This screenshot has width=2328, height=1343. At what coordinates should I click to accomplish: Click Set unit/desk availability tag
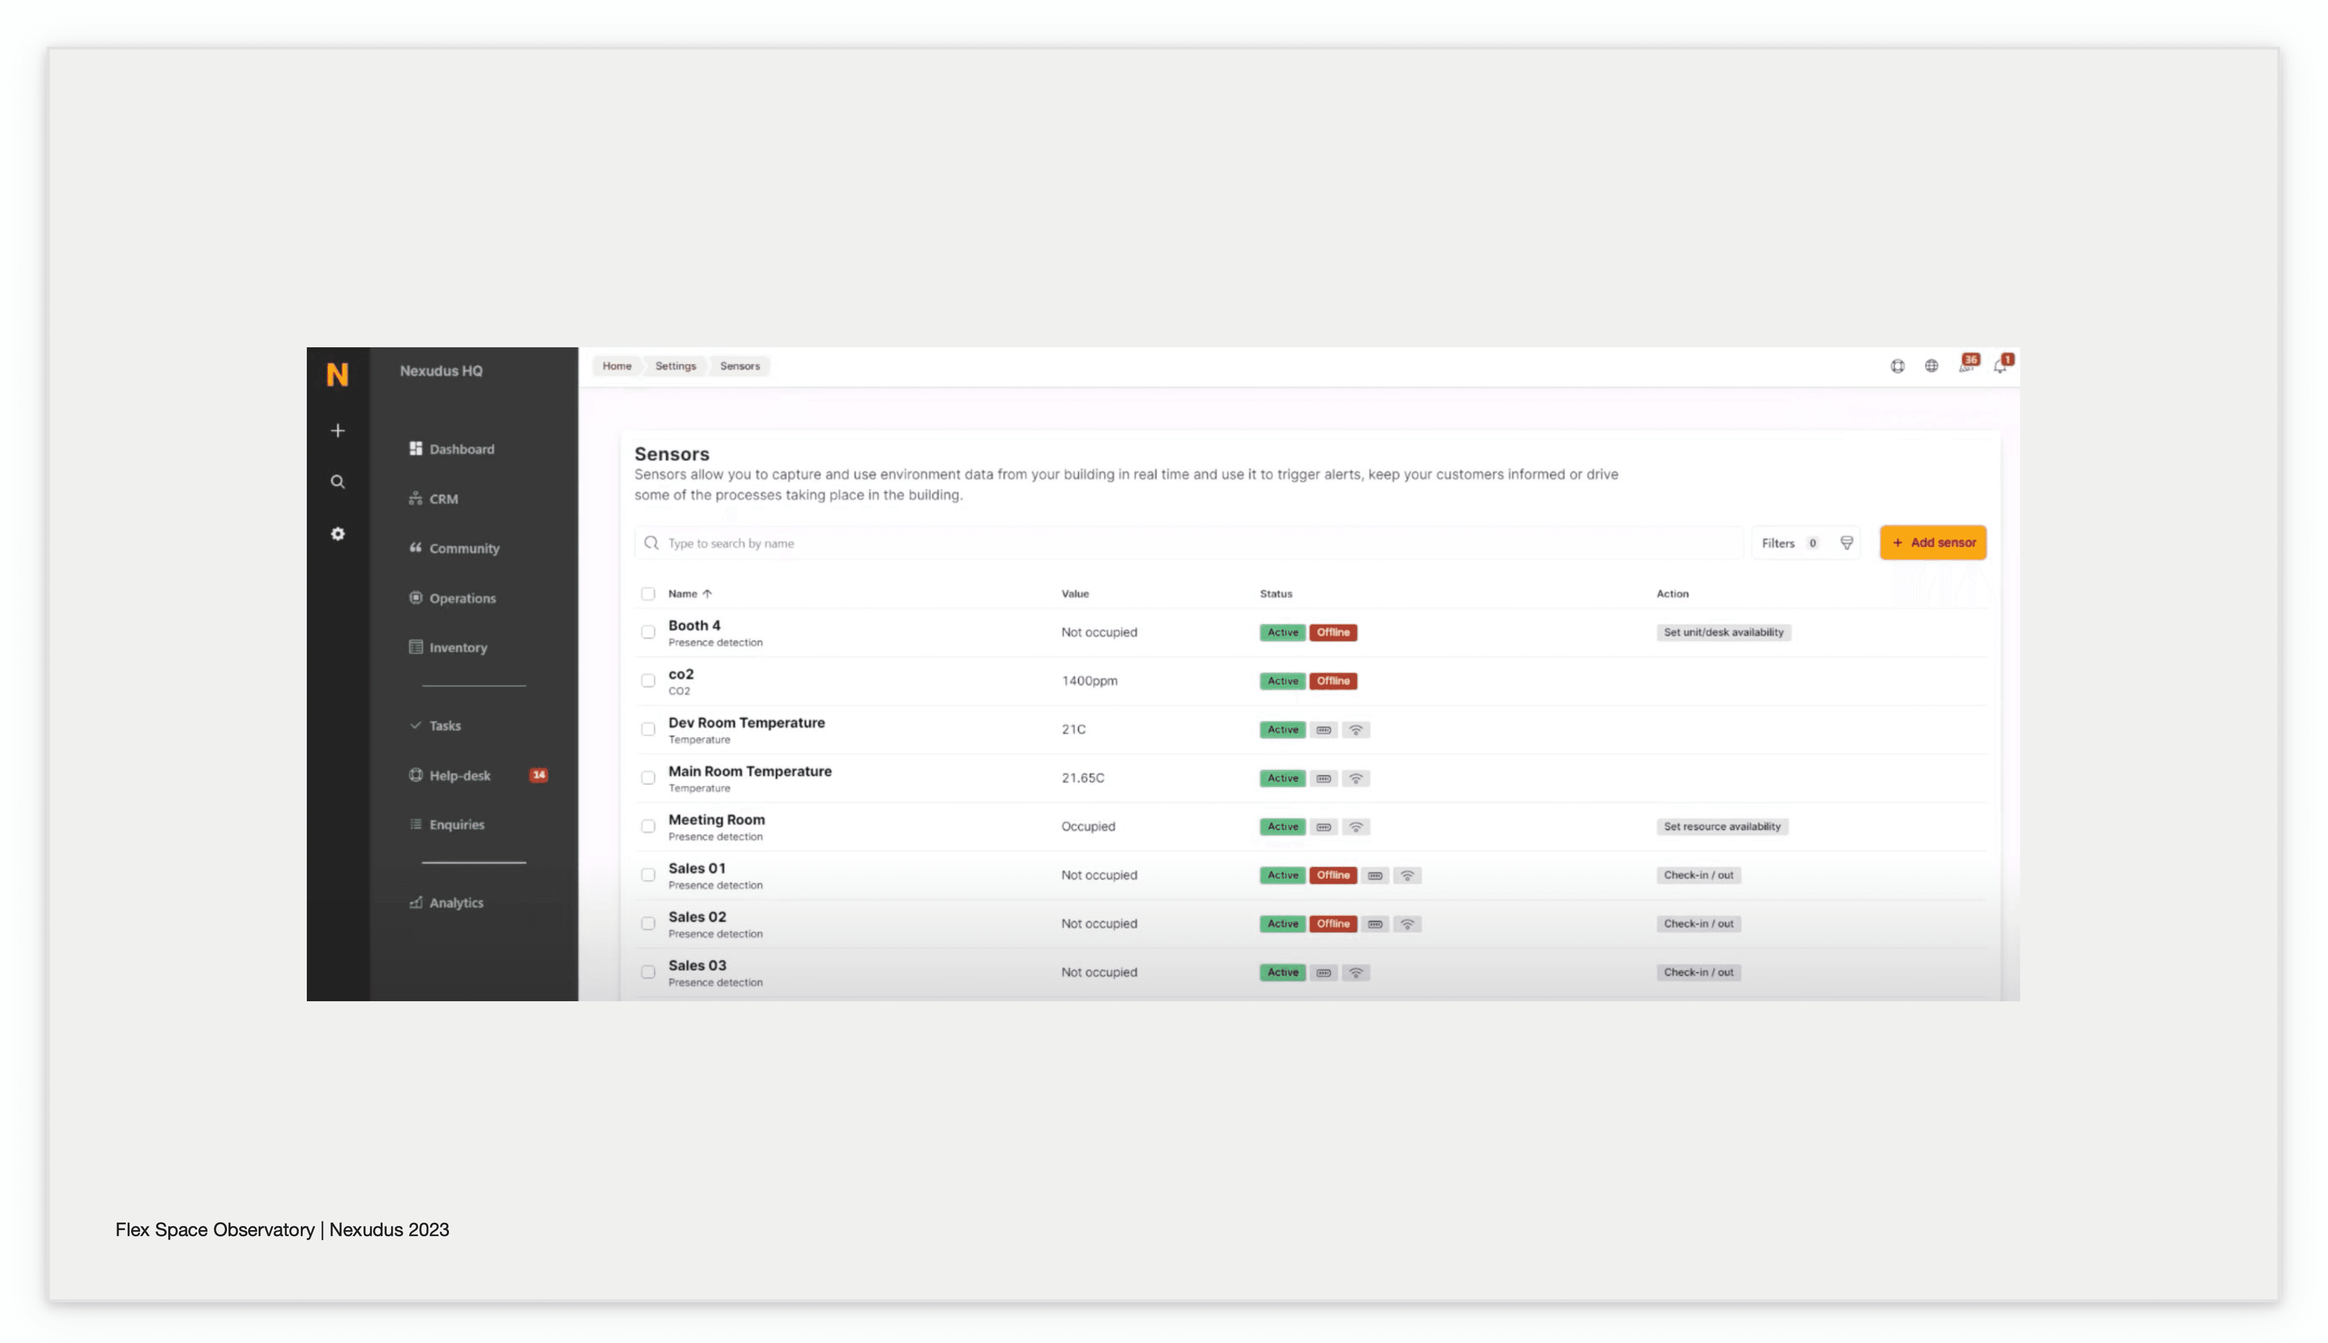point(1723,633)
